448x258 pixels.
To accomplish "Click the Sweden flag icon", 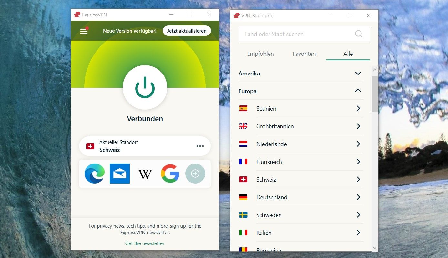I will 243,215.
